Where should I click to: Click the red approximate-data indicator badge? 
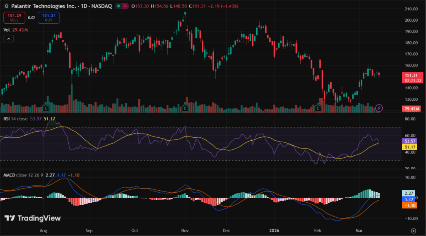click(x=125, y=6)
